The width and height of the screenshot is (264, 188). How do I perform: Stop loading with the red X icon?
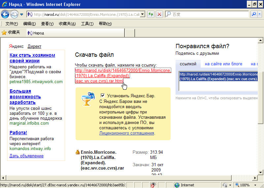click(159, 15)
